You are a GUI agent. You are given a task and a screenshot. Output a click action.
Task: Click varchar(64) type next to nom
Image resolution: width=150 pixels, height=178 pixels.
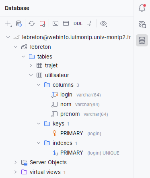87,105
